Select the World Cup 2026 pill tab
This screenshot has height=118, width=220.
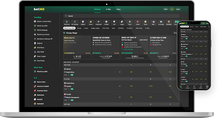[69, 28]
